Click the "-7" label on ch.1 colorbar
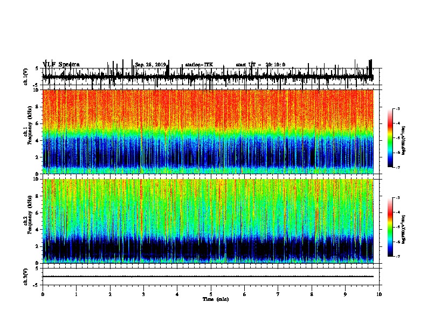Viewport: 427px width, 330px height. coord(397,167)
